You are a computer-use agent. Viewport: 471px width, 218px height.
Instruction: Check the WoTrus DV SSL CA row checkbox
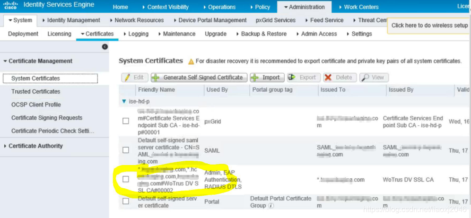[126, 179]
